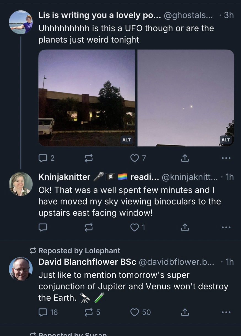Repost Lis's UFO planets post
Image resolution: width=241 pixels, height=336 pixels.
tap(88, 158)
